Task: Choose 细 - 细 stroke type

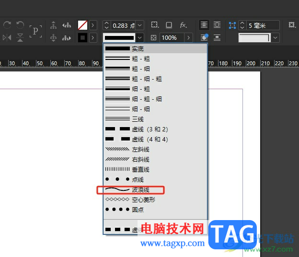Action: pos(155,109)
